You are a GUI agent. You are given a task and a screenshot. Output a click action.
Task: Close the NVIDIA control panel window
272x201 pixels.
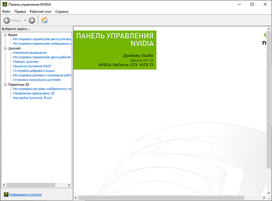[x=265, y=4]
